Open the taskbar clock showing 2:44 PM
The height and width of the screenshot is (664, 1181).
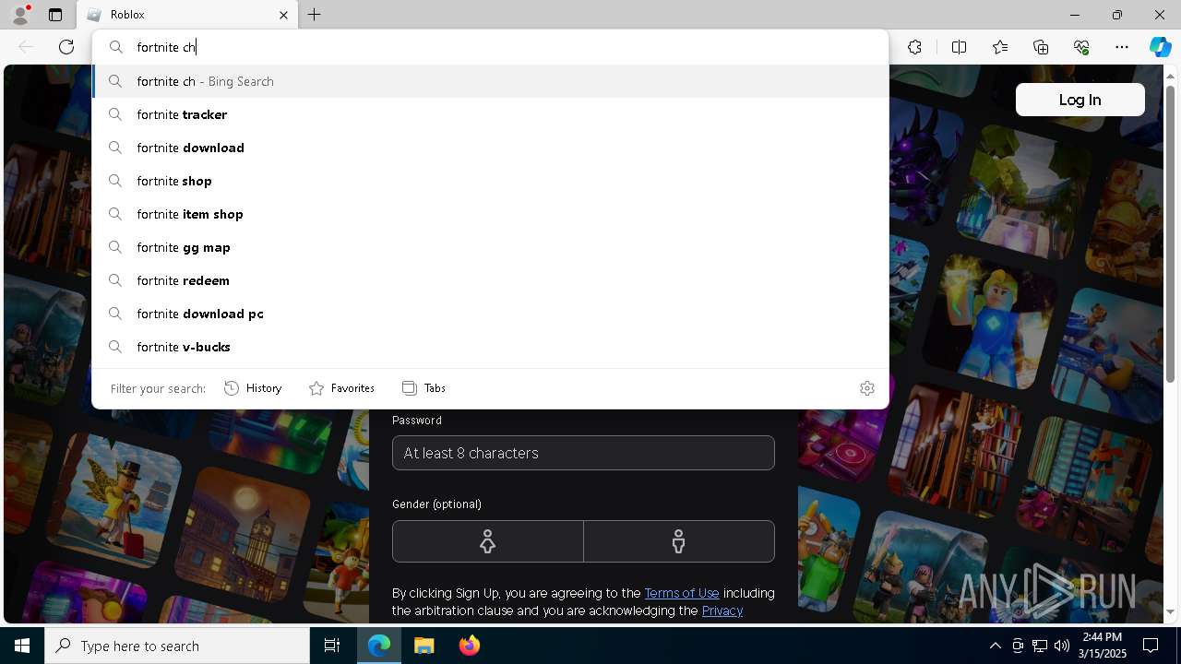(1103, 646)
